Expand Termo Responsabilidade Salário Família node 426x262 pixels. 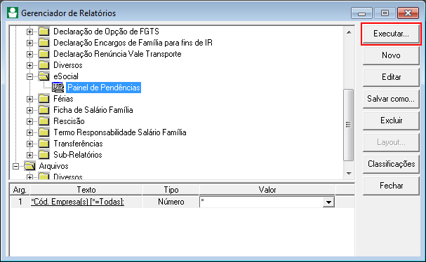pos(29,132)
